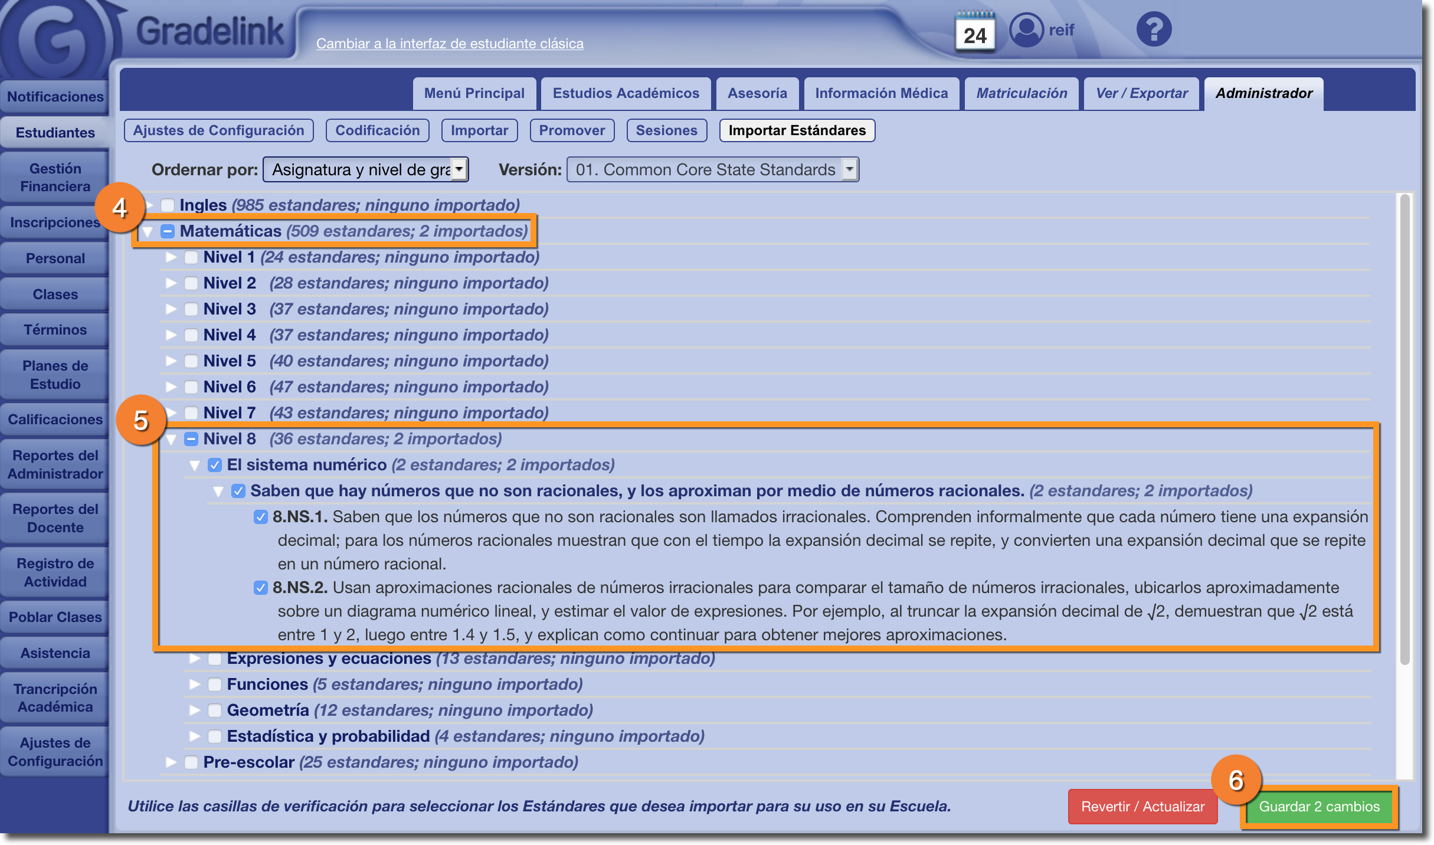Open the reif user profile icon
The width and height of the screenshot is (1434, 845).
point(1026,30)
